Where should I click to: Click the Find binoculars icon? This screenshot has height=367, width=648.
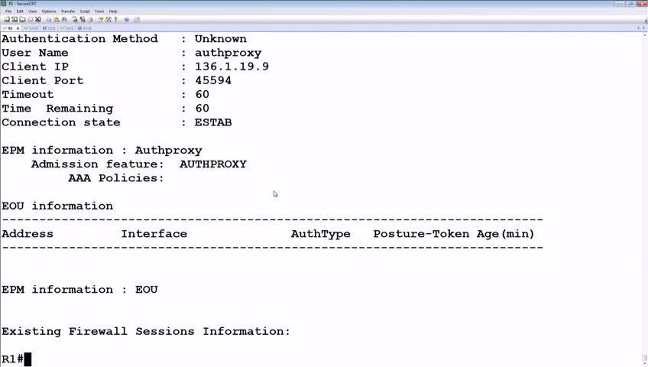tap(64, 19)
